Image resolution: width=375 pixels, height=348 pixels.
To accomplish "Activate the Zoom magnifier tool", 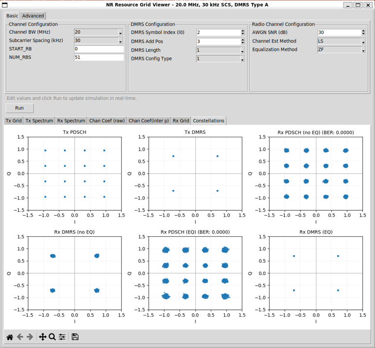I will (x=52, y=337).
